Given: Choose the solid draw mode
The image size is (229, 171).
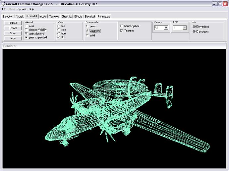Looking at the screenshot, I should point(87,35).
